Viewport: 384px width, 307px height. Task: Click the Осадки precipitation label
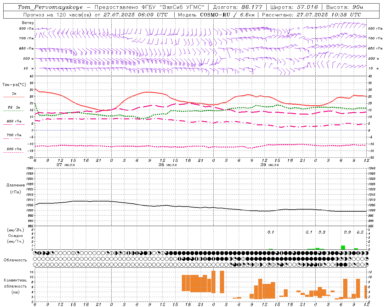tap(16, 236)
